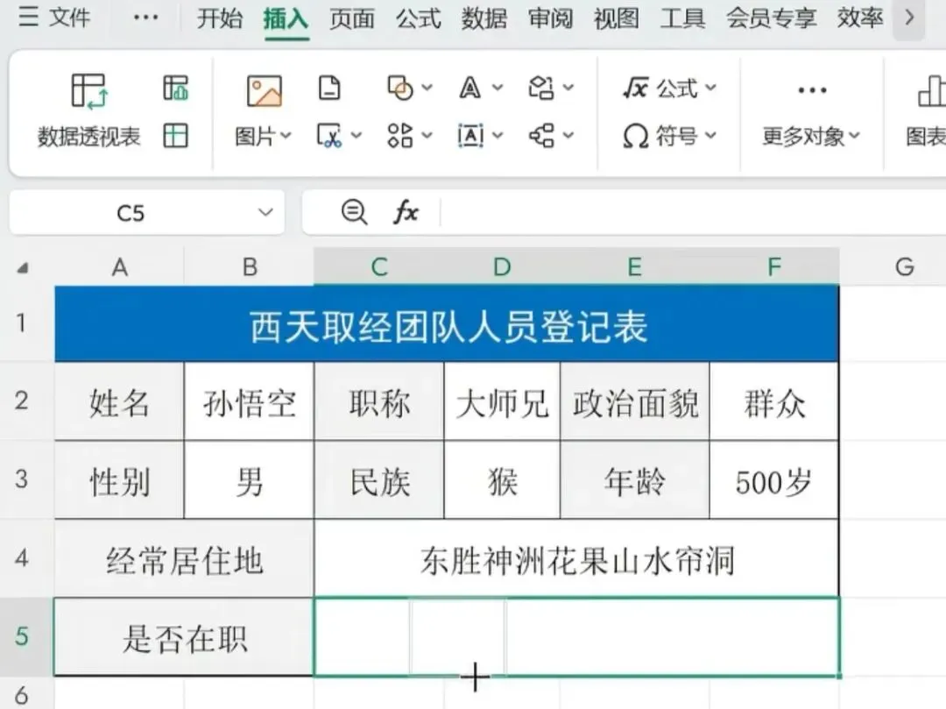Open the 会员专享 tab
Viewport: 946px width, 709px height.
point(771,18)
